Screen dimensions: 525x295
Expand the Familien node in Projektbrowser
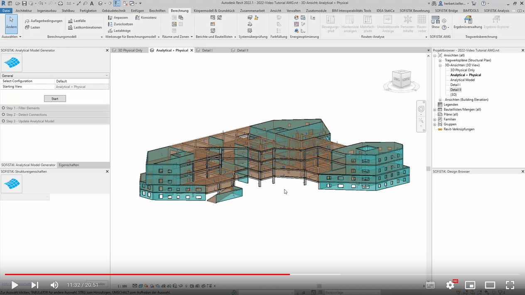pos(435,119)
